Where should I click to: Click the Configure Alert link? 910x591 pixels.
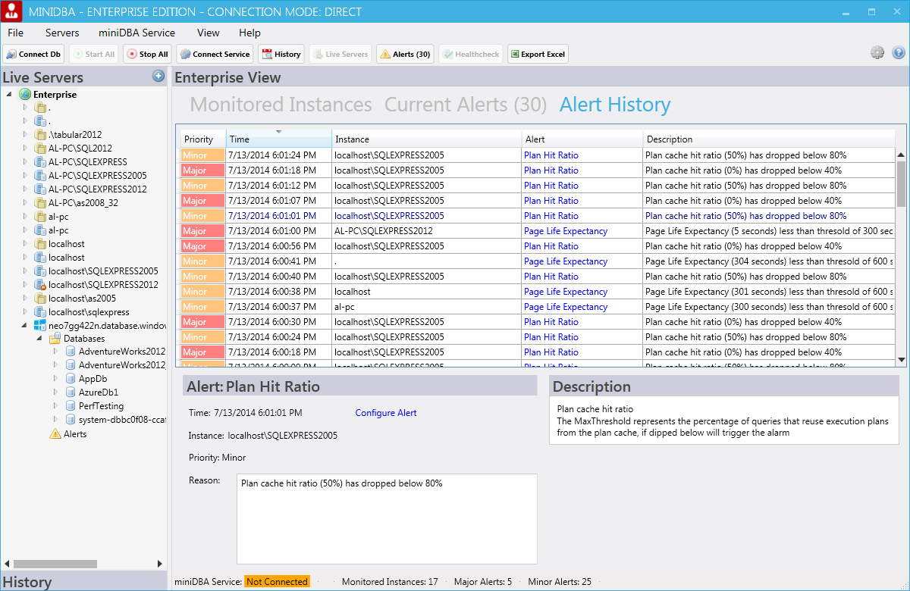pos(386,413)
